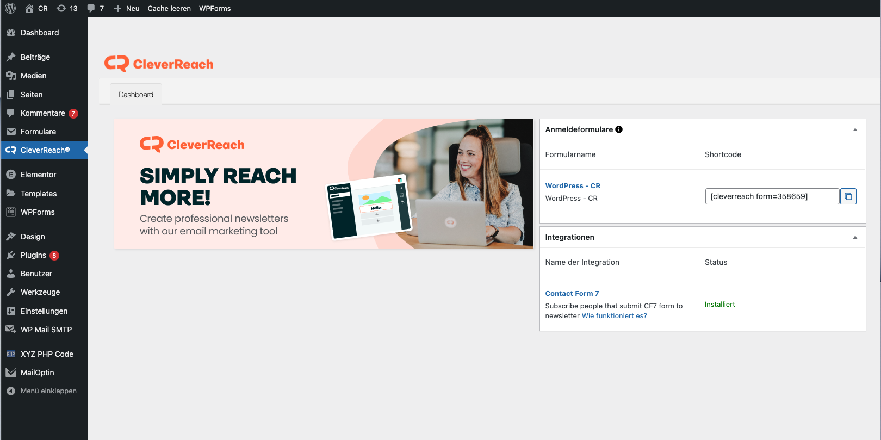Open the Kommentare menu item
The image size is (881, 440).
(x=43, y=113)
